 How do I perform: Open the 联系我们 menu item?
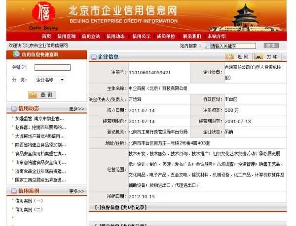(x=192, y=36)
